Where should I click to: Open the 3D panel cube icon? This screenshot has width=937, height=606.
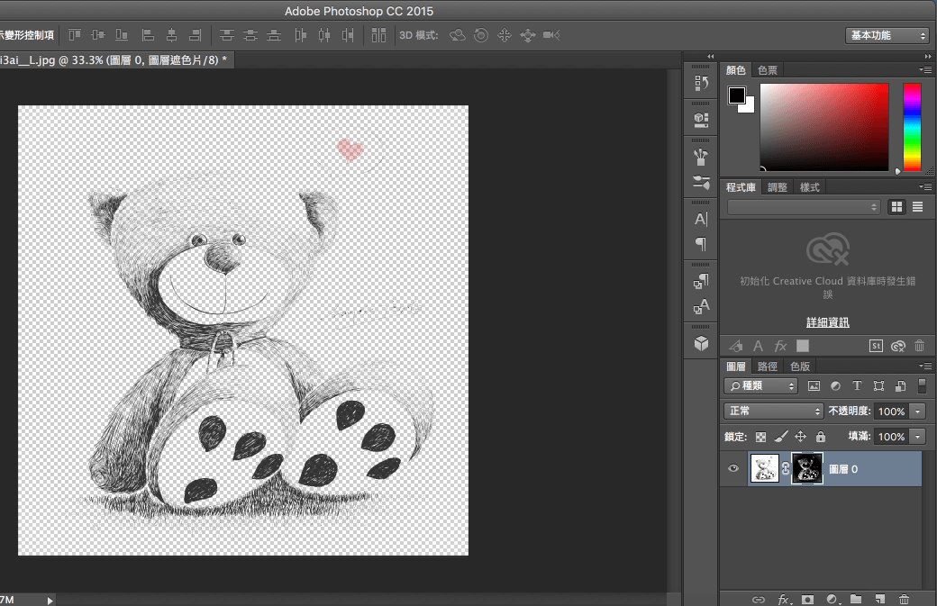click(701, 343)
